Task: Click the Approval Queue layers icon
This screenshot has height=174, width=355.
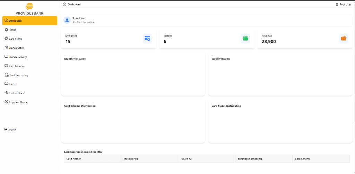Action: [x=6, y=102]
